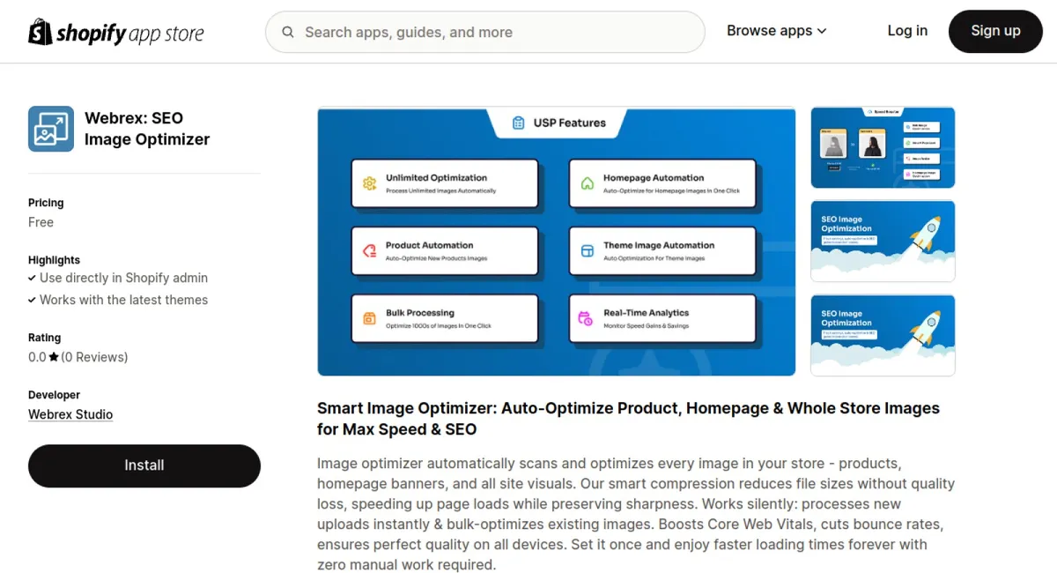Click the Webrex: SEO Image Optimizer title
This screenshot has width=1057, height=573.
point(147,129)
